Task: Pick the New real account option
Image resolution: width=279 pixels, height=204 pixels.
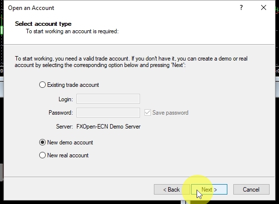Action: [x=42, y=155]
